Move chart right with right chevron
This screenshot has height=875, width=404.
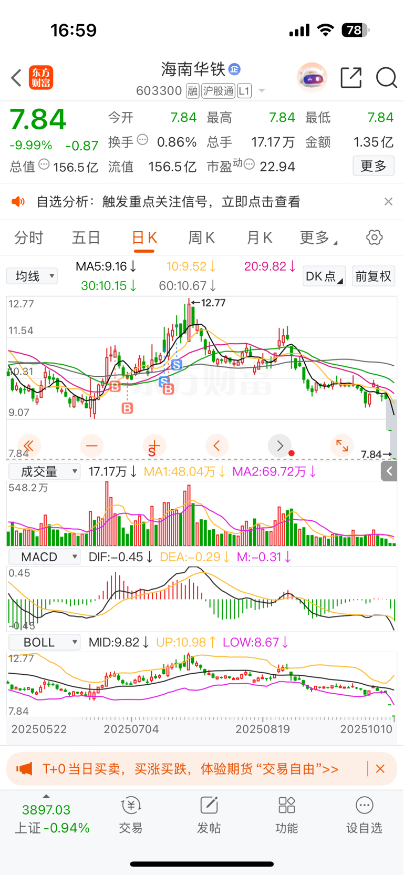(279, 446)
